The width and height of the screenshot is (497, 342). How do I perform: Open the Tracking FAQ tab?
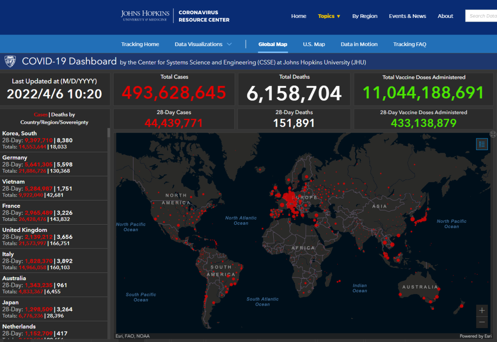pos(410,44)
